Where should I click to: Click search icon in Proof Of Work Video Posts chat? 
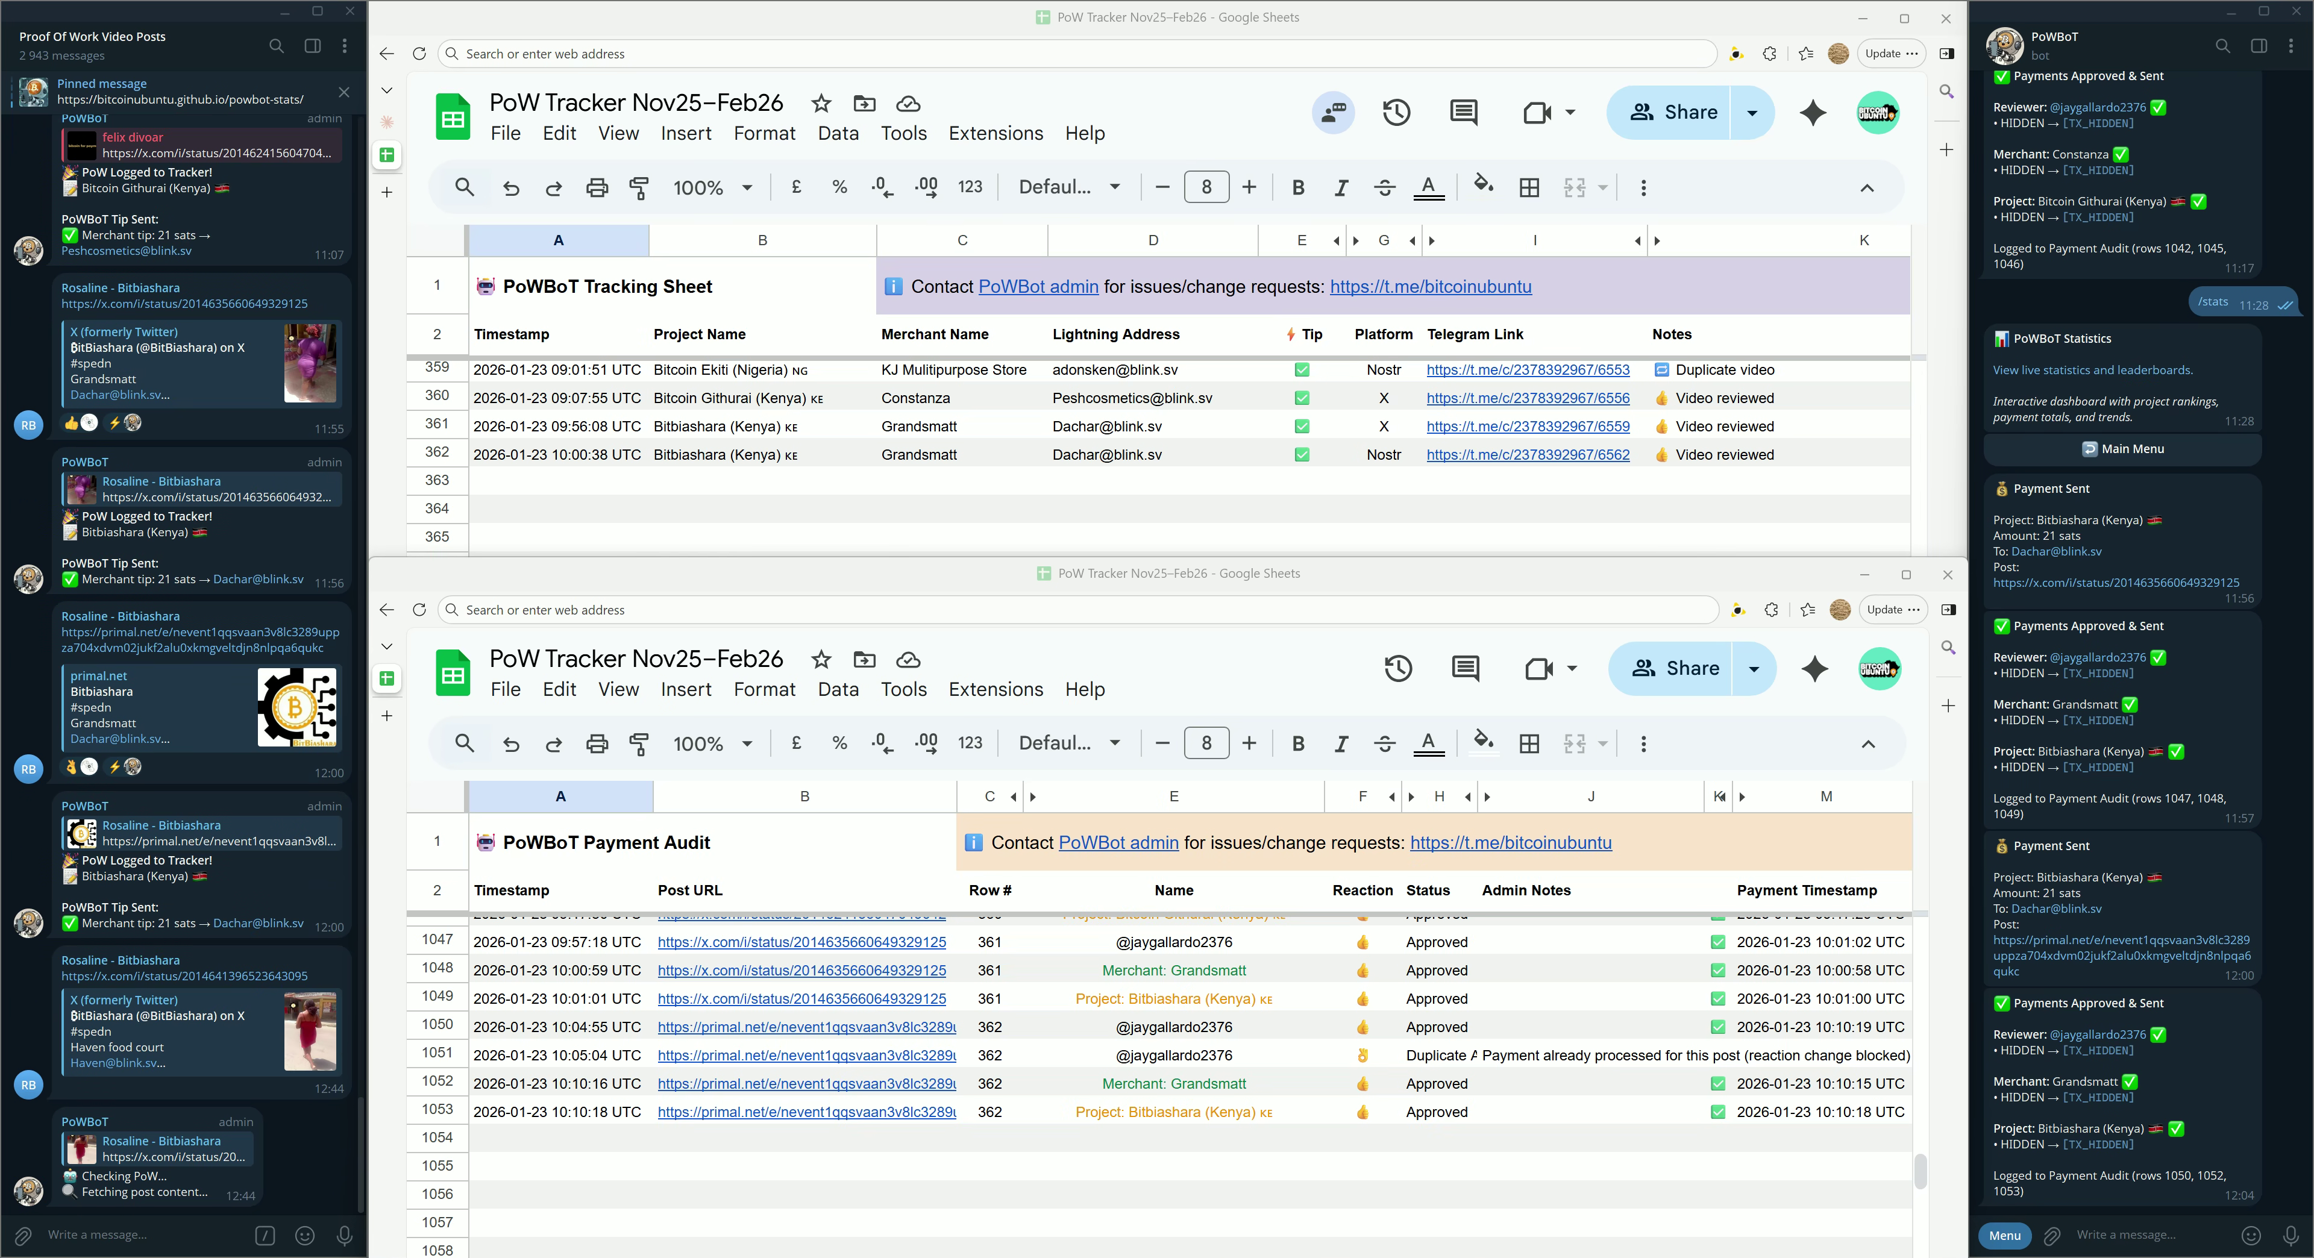pyautogui.click(x=276, y=46)
